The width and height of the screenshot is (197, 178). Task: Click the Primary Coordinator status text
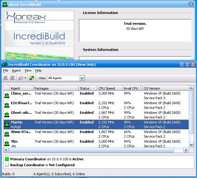tap(47, 159)
